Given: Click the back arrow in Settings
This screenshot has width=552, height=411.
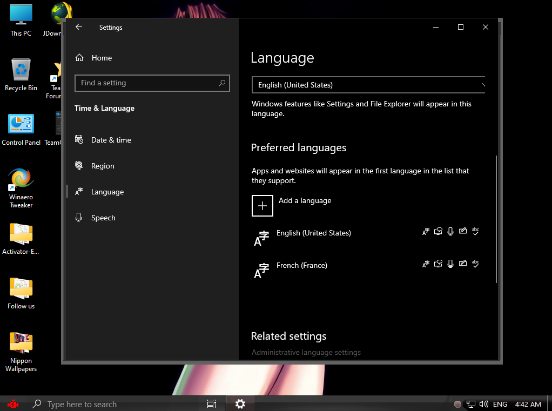Looking at the screenshot, I should click(x=79, y=27).
